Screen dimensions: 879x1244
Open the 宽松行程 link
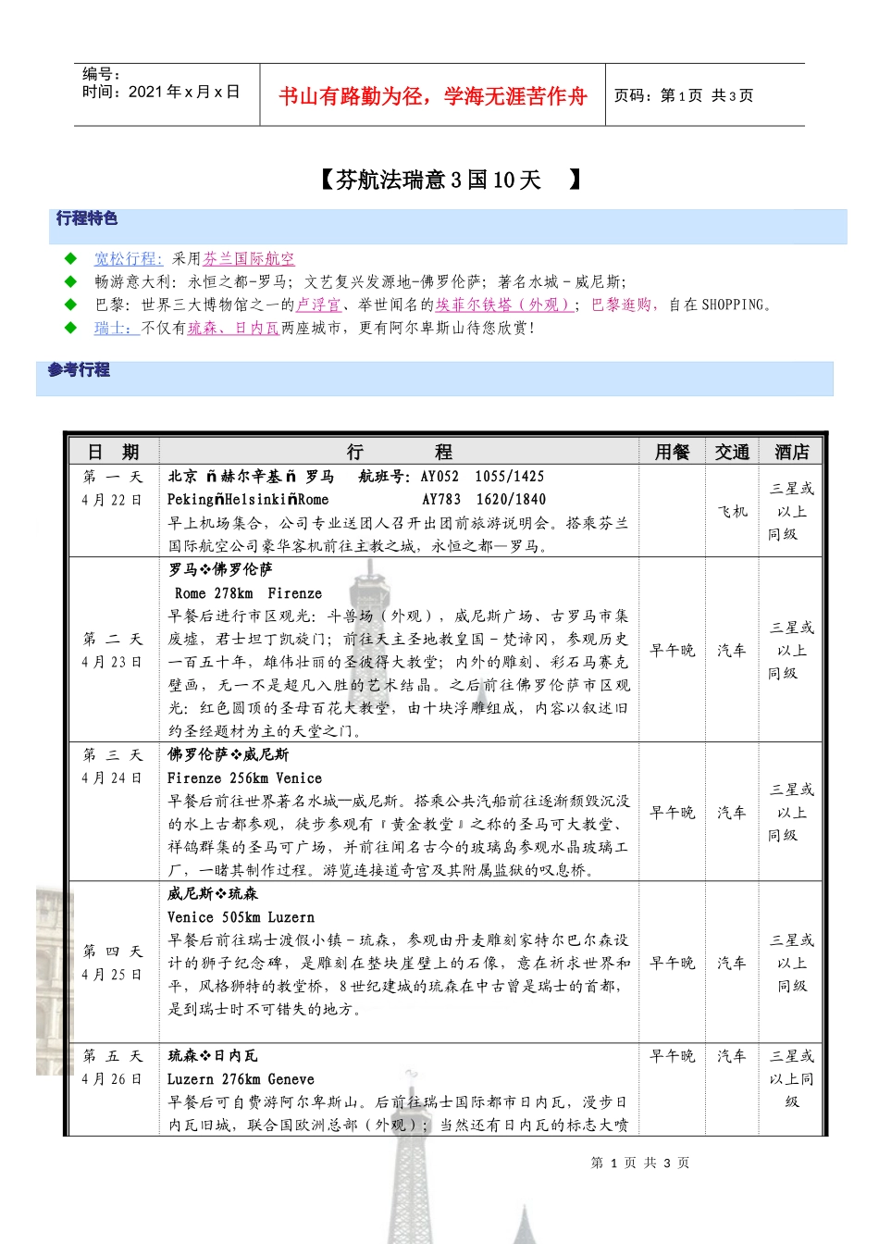pos(128,259)
